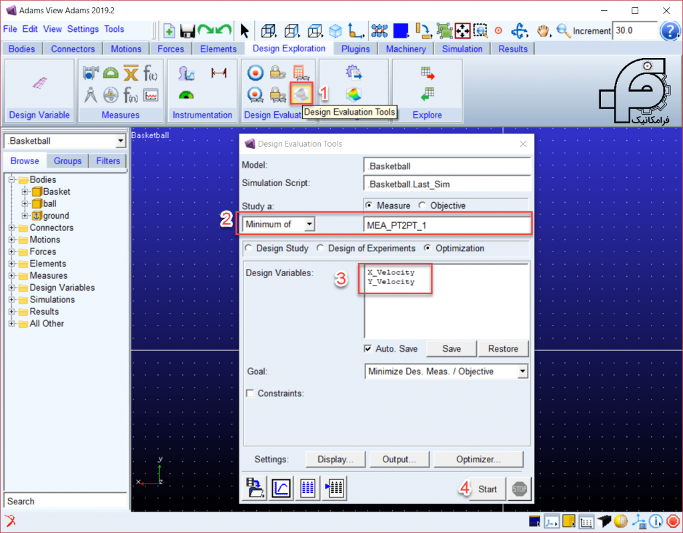This screenshot has width=683, height=533.
Task: Click the Start button
Action: [487, 489]
